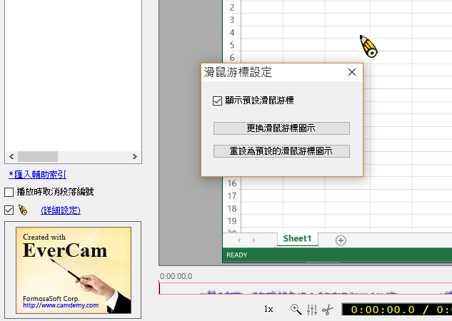Image resolution: width=452 pixels, height=321 pixels.
Task: Add a new sheet with plus icon
Action: pyautogui.click(x=341, y=240)
